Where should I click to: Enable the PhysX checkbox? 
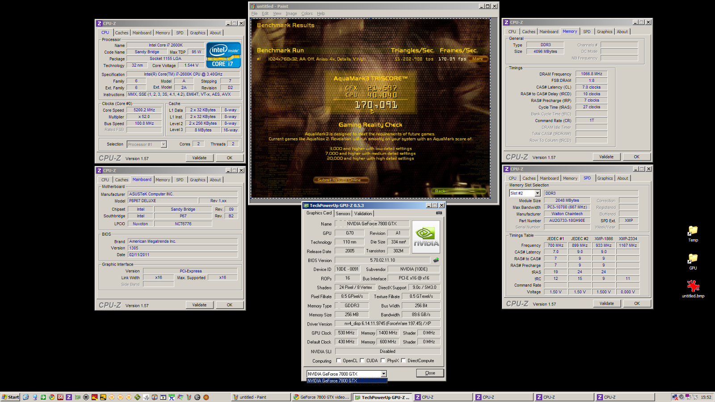[x=383, y=360]
